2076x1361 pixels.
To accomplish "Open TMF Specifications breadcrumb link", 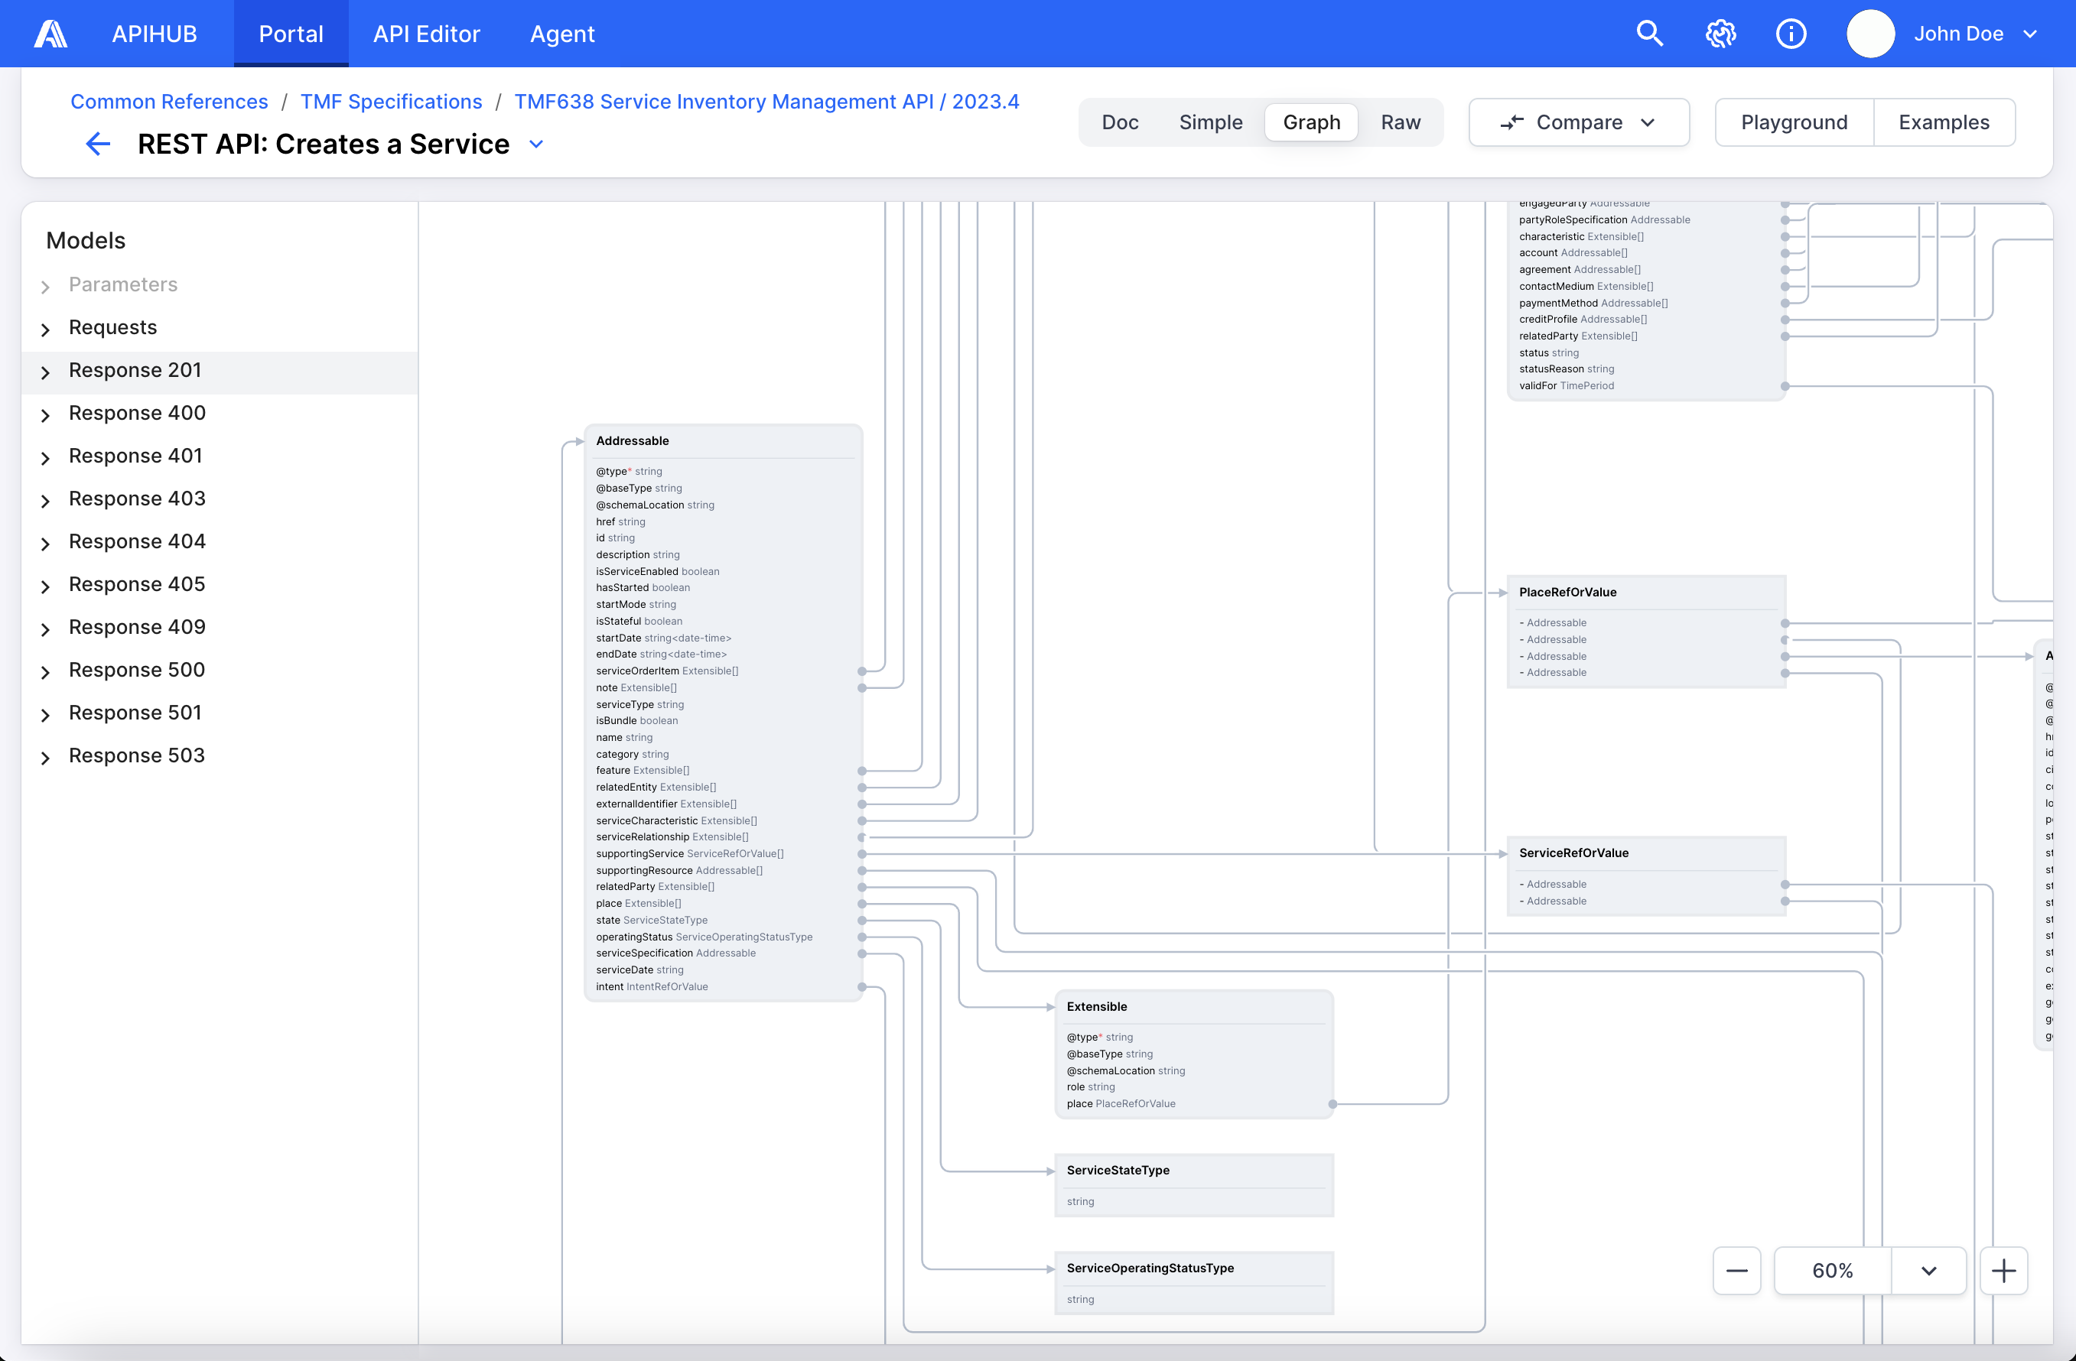I will 391,101.
